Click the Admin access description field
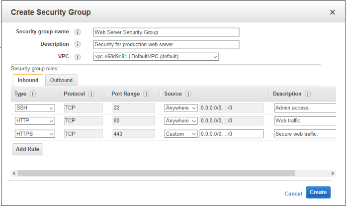The image size is (346, 206). click(x=305, y=108)
